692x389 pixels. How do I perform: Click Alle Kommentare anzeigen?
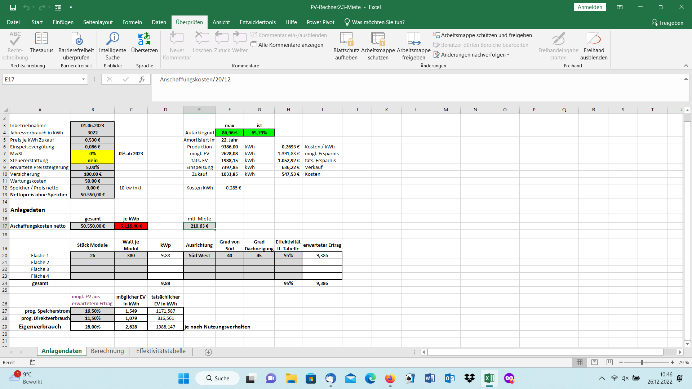(x=287, y=45)
